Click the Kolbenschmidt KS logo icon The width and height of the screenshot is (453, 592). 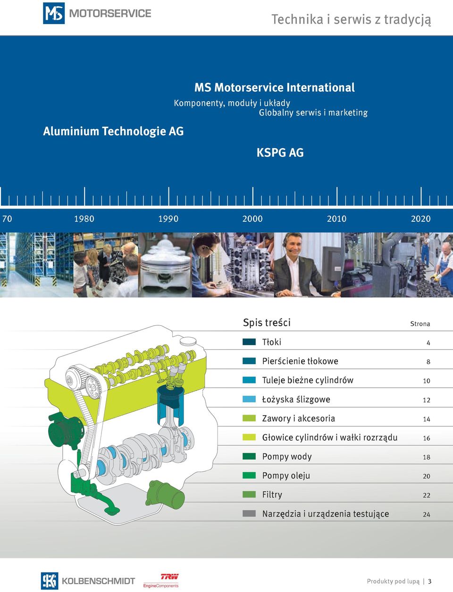click(x=50, y=581)
